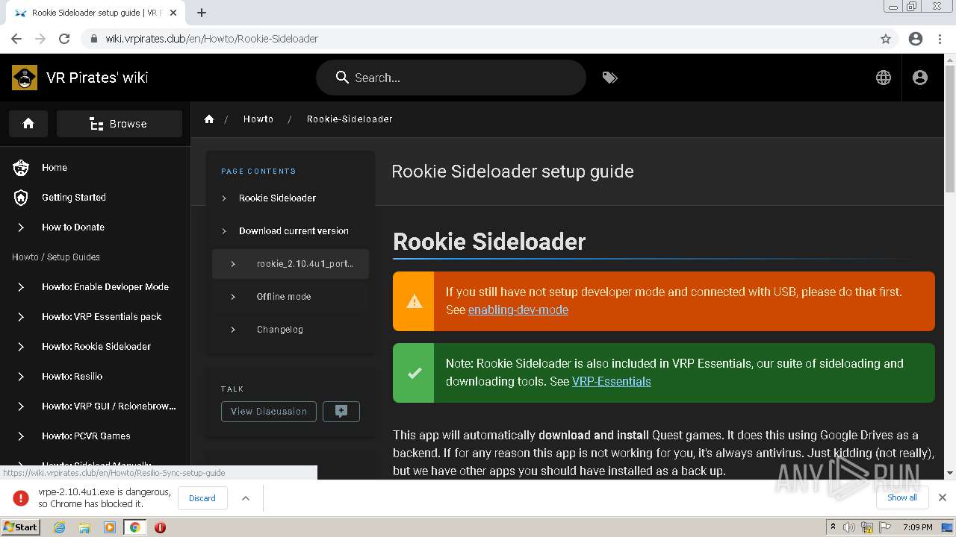Expand Howto: Rookie Sideloader chevron
The height and width of the screenshot is (537, 956).
click(21, 347)
